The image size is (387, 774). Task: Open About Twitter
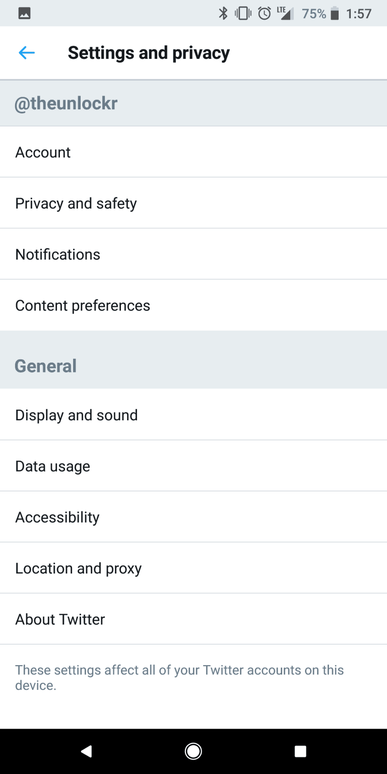point(193,619)
